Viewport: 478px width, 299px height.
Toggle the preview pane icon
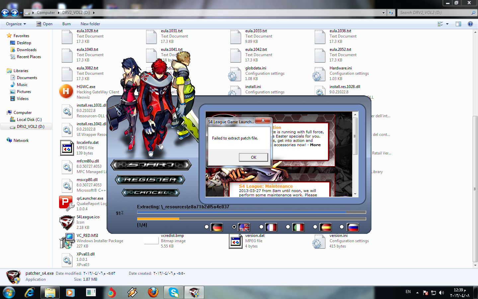[458, 24]
